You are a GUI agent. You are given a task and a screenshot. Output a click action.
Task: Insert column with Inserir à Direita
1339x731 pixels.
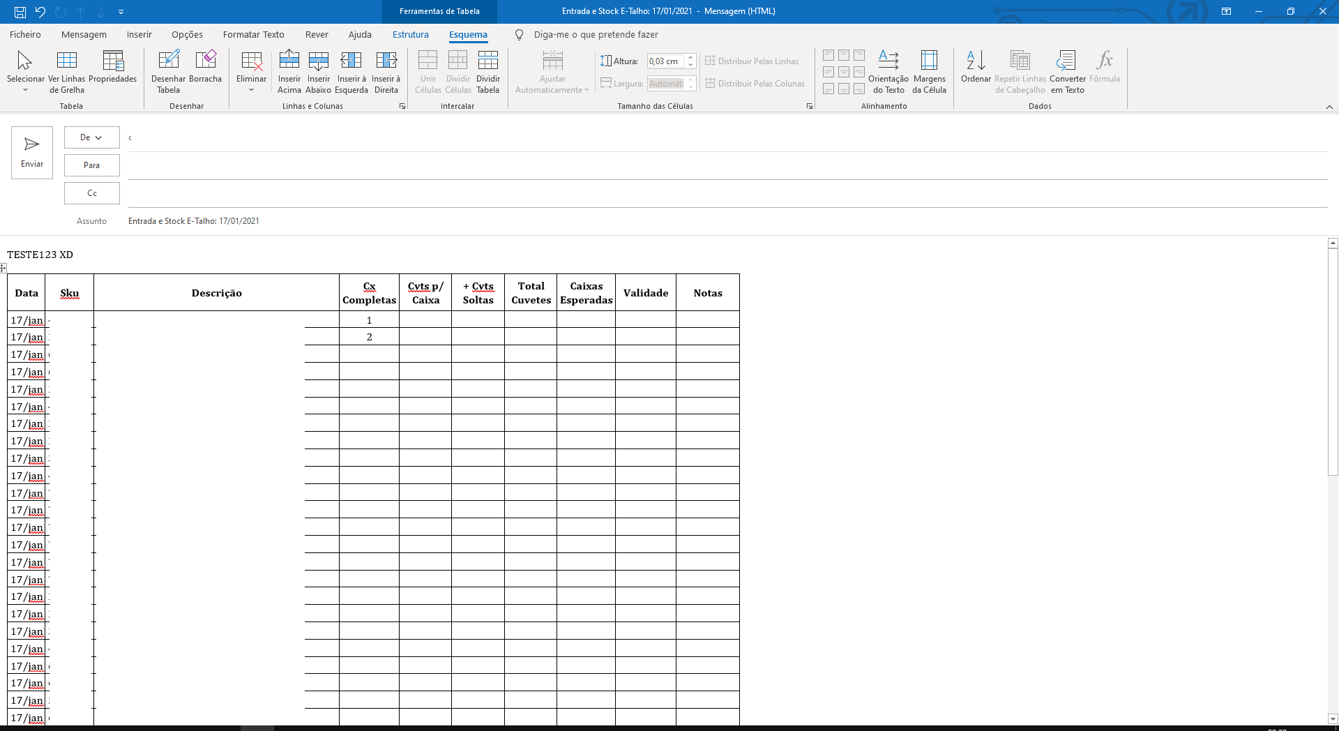[x=386, y=72]
